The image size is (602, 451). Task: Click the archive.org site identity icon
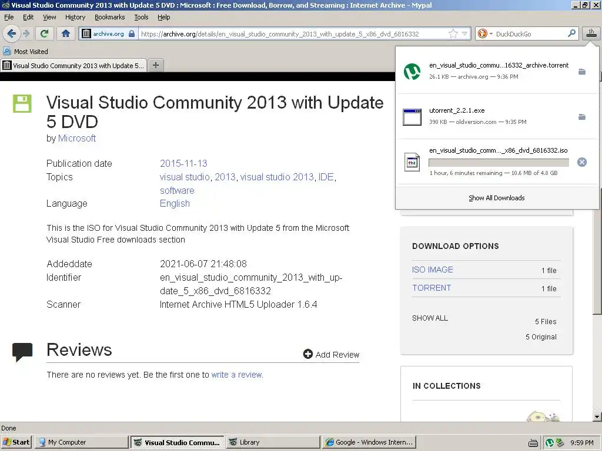pos(86,33)
